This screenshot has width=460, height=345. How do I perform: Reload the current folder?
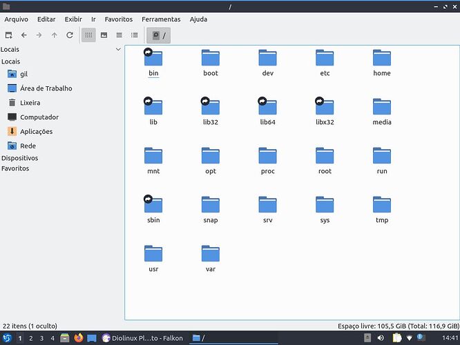(x=70, y=35)
